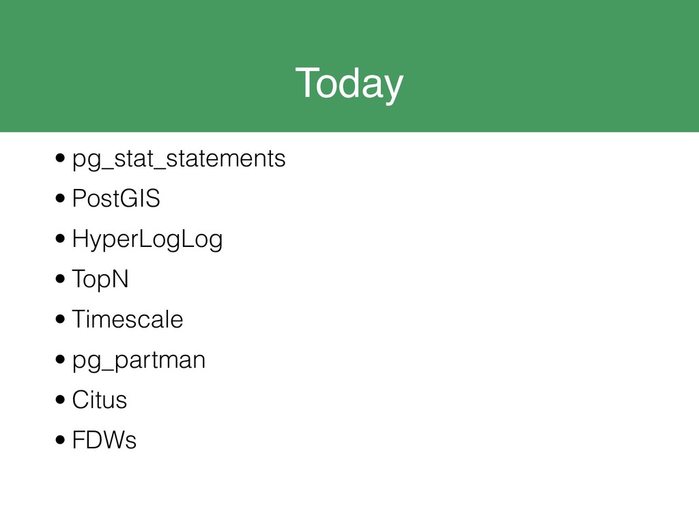Click the bullet dot before FDWs
This screenshot has height=524, width=699.
[x=60, y=440]
